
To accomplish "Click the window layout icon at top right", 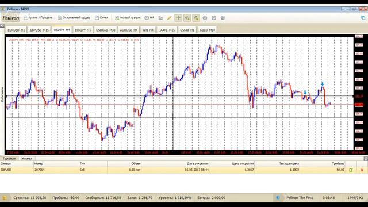I will [x=363, y=18].
